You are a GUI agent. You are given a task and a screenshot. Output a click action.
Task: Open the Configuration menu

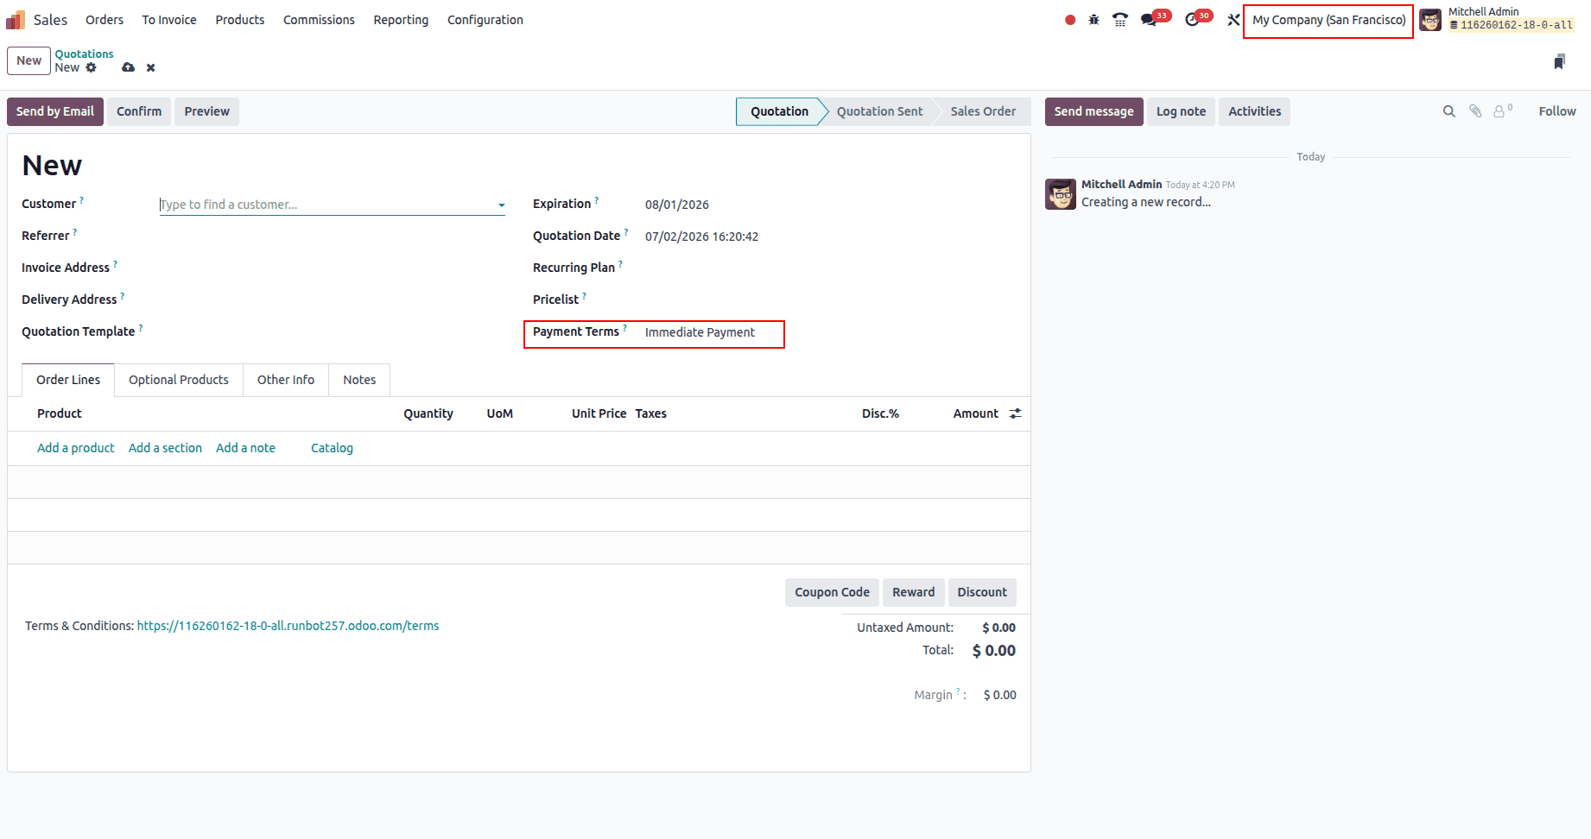[x=485, y=20]
